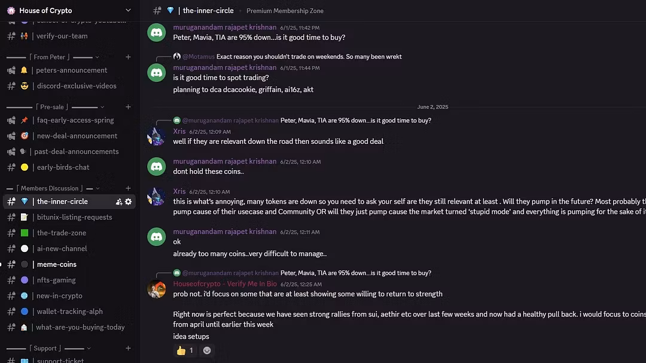Open the wallet-tracking-alph channel
This screenshot has height=363, width=646.
pos(70,312)
